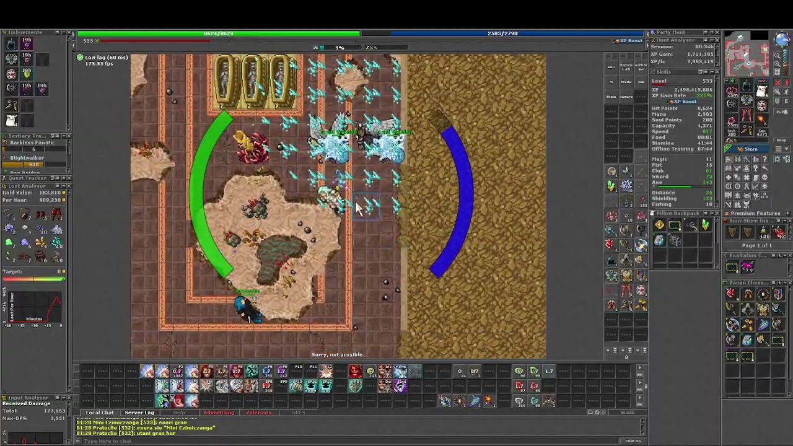Open the Help chat tab
This screenshot has width=793, height=446.
(179, 413)
